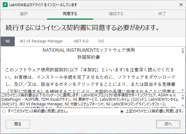This screenshot has height=134, width=186.
Task: View the JKI VI Package Manager license
Action: [41, 41]
